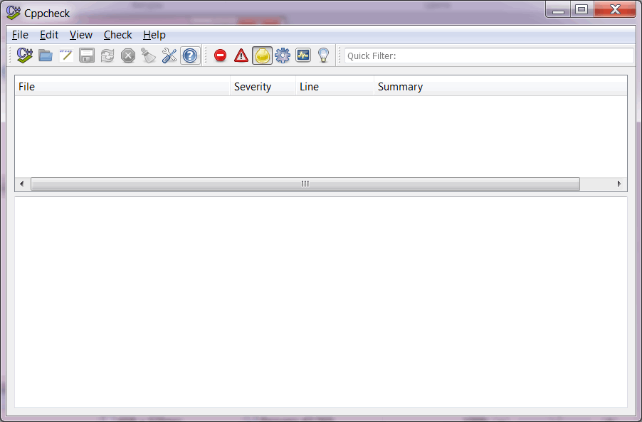The height and width of the screenshot is (422, 642).
Task: Sort results by Summary column header
Action: point(500,87)
